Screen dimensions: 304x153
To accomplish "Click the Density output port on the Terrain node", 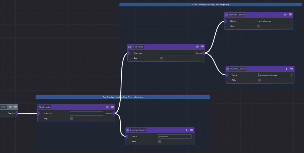I will [16, 113].
